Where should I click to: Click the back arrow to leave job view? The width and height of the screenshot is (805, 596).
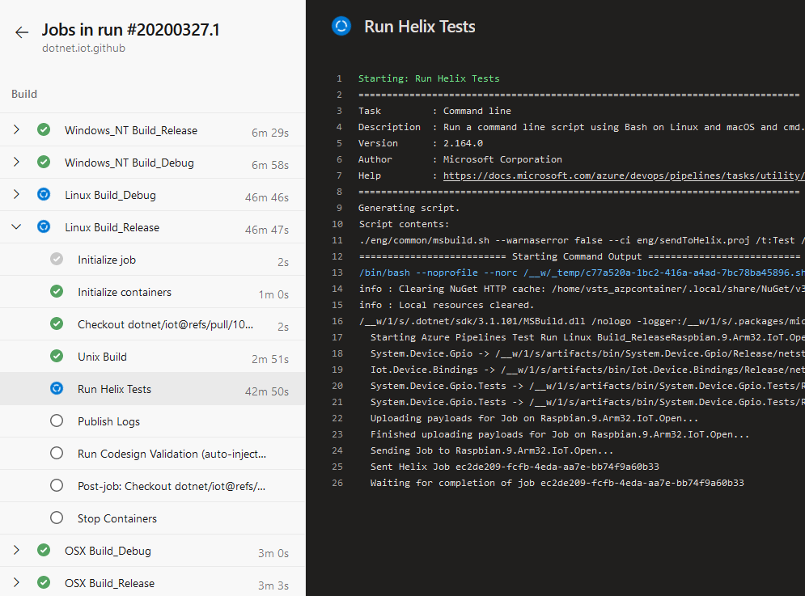click(21, 31)
